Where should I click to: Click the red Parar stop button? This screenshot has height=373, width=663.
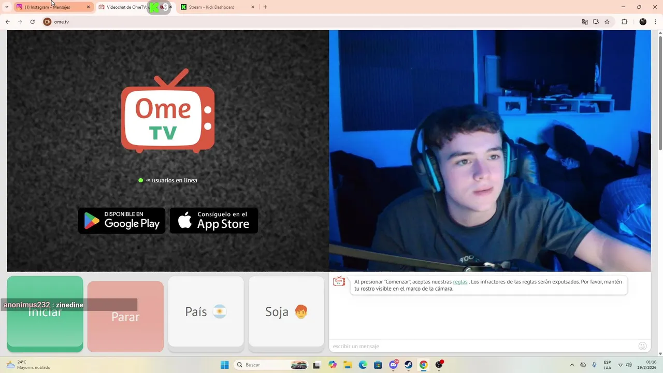tap(125, 317)
